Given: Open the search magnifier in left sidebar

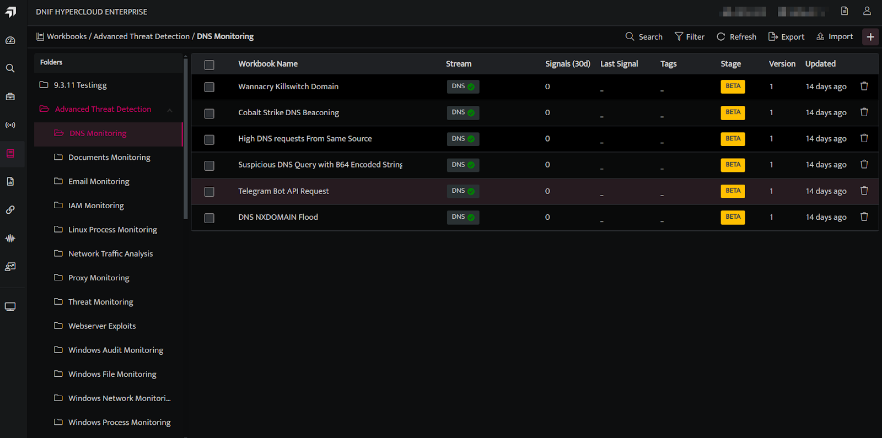Looking at the screenshot, I should pyautogui.click(x=10, y=68).
